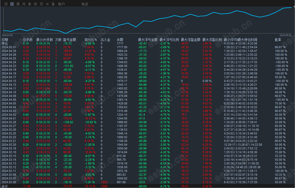This screenshot has height=188, width=295.
Task: Select the 2024.03.06 row with 1000 deposit
Action: 147,182
